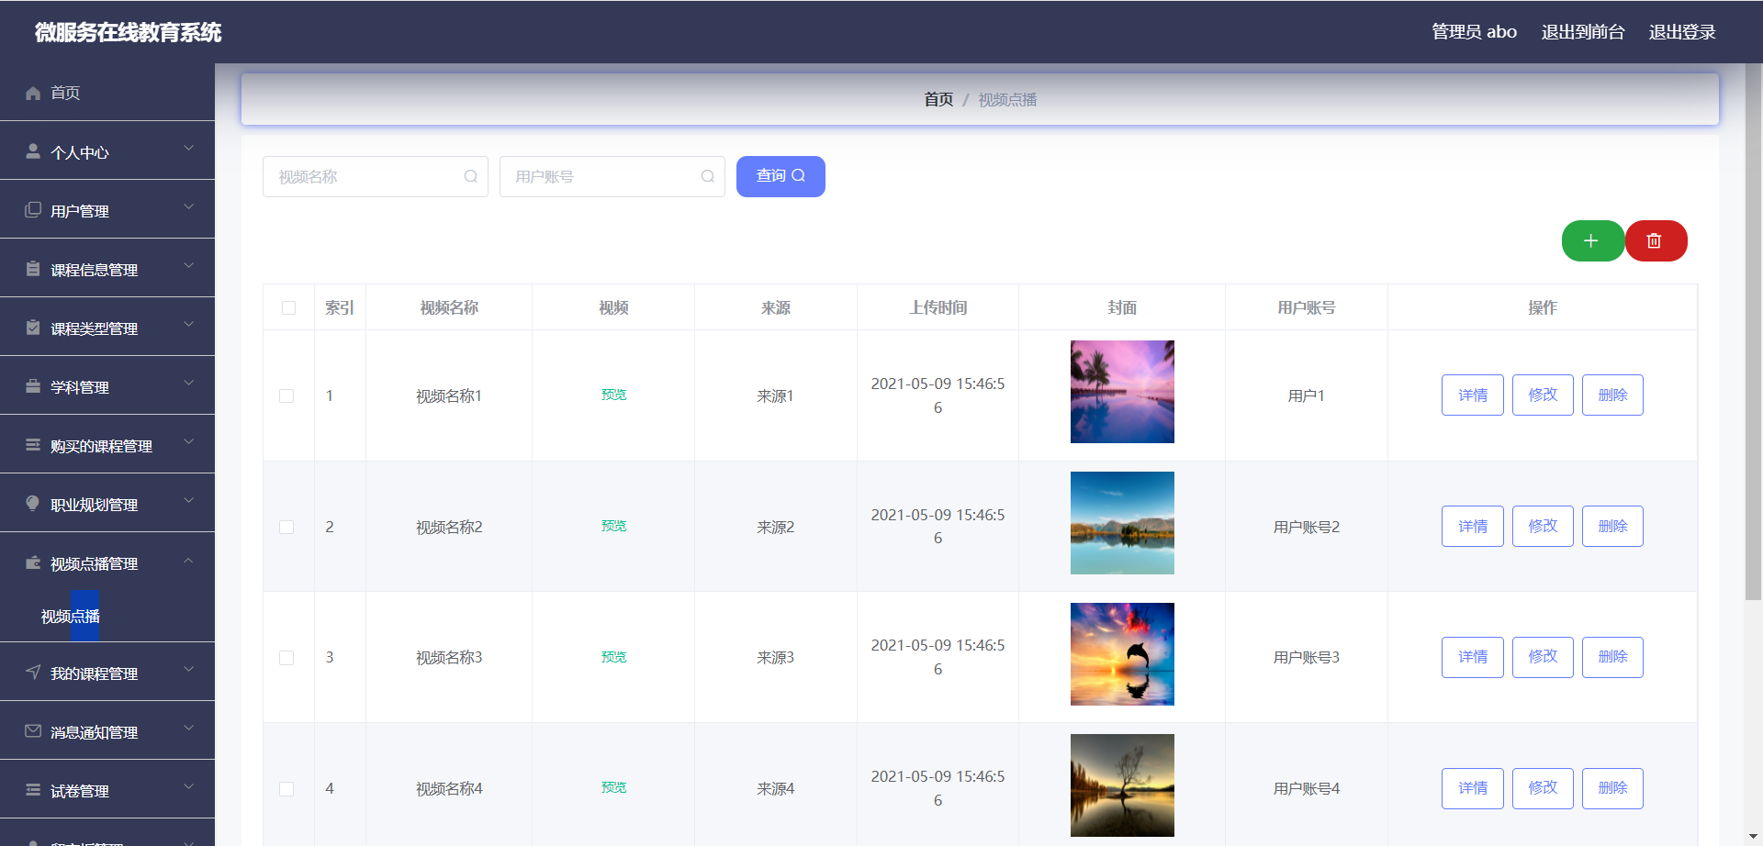The image size is (1763, 846).
Task: Check the checkbox for row 1
Action: 286,395
